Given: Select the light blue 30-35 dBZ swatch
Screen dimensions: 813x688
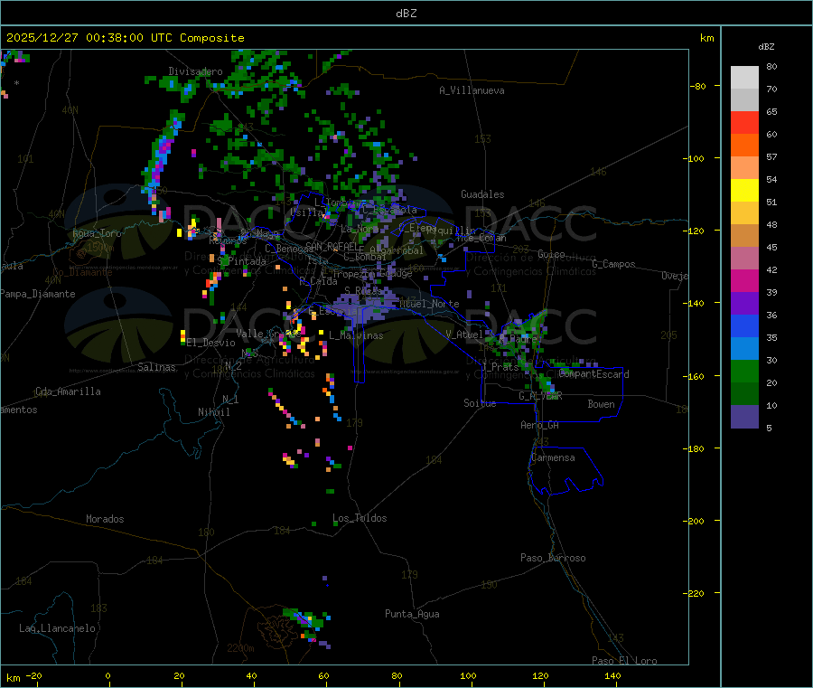Looking at the screenshot, I should 744,349.
